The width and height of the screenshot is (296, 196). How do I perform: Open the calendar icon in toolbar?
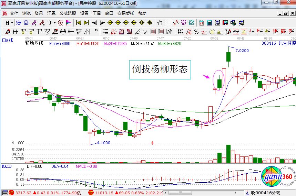coord(201,23)
